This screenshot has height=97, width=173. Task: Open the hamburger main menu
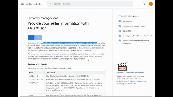pos(22,4)
